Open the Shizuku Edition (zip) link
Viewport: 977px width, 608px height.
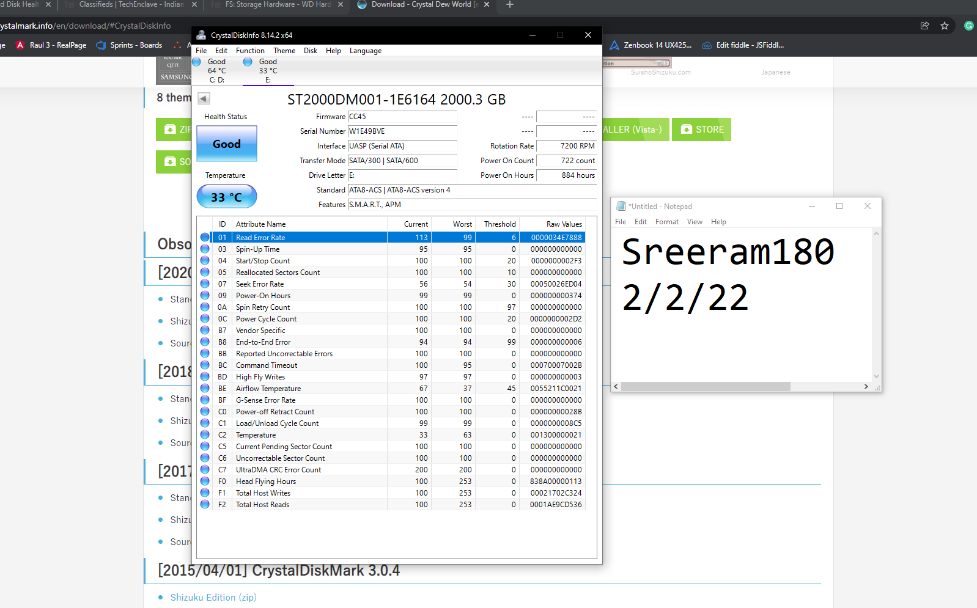(213, 597)
